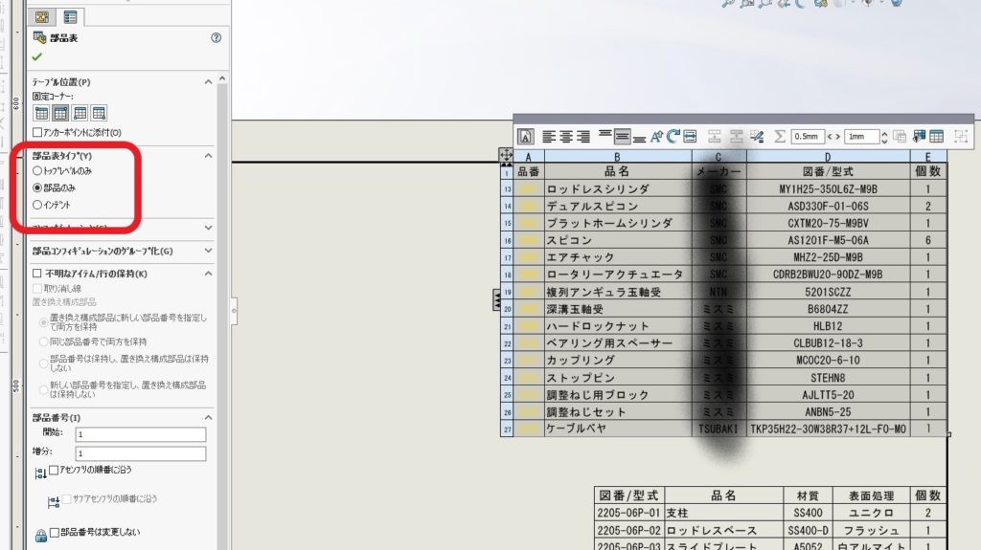Select the インデント radio button
Image resolution: width=981 pixels, height=550 pixels.
(x=37, y=205)
